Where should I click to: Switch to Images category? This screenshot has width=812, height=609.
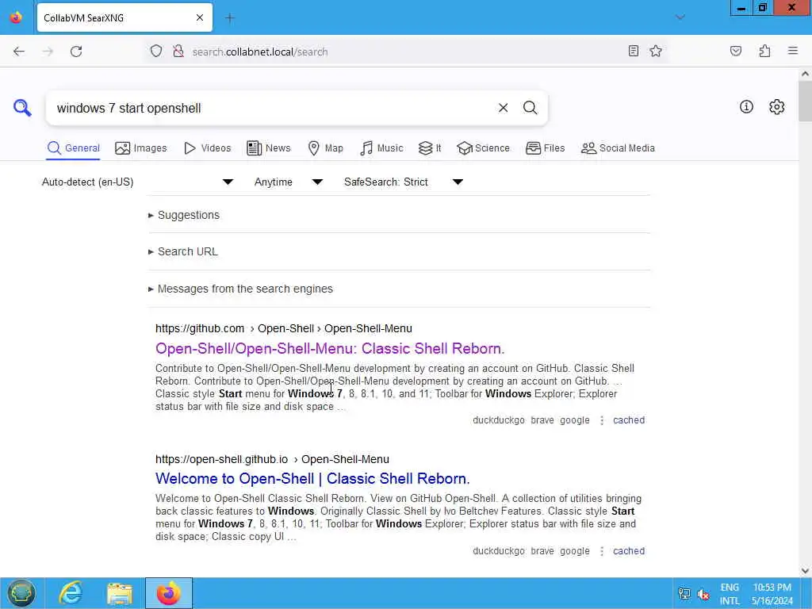(x=141, y=148)
